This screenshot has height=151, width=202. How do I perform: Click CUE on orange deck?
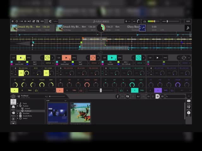coord(59,58)
